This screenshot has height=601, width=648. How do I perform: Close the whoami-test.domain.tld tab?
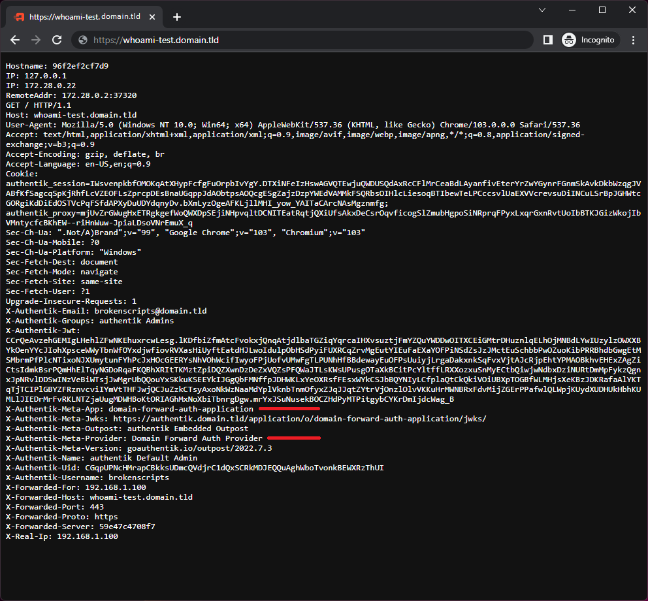pos(152,17)
